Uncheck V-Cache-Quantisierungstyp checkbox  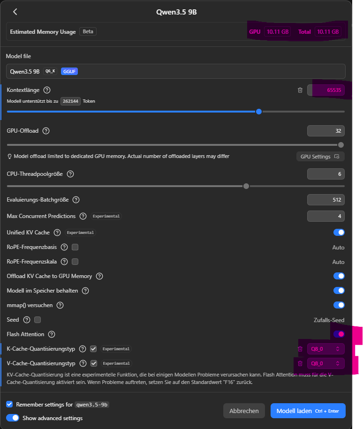point(94,363)
